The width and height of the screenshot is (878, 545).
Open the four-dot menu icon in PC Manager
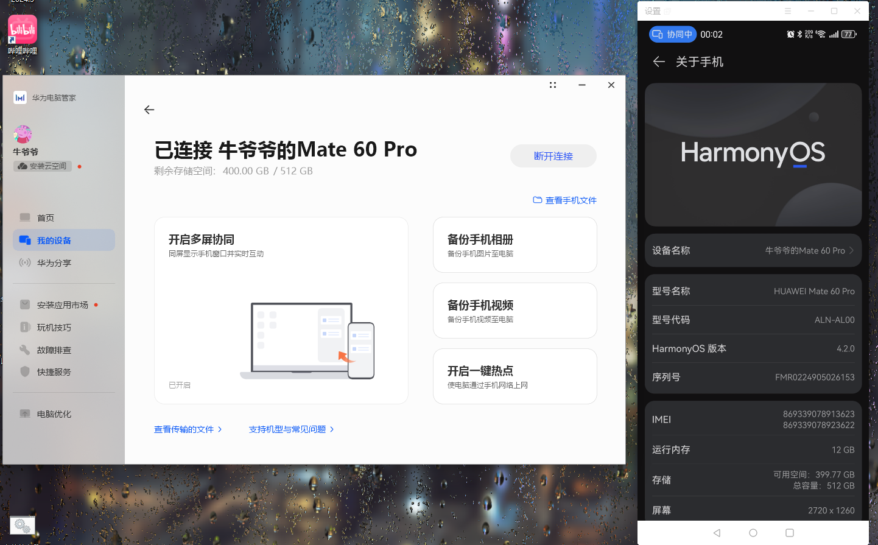tap(553, 85)
